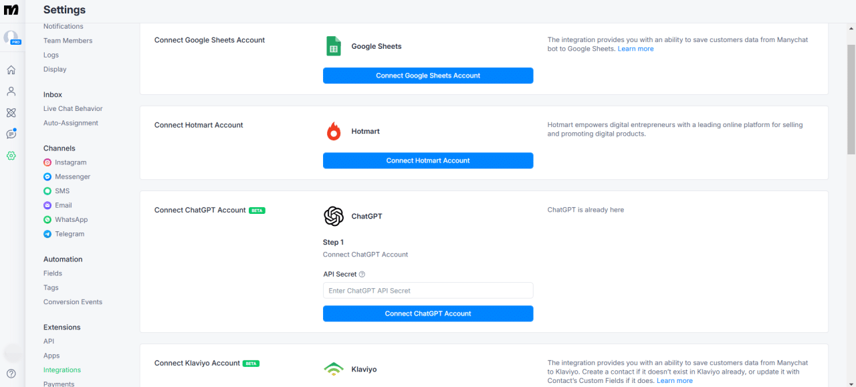856x387 pixels.
Task: Select Payments under Extensions
Action: coord(59,384)
